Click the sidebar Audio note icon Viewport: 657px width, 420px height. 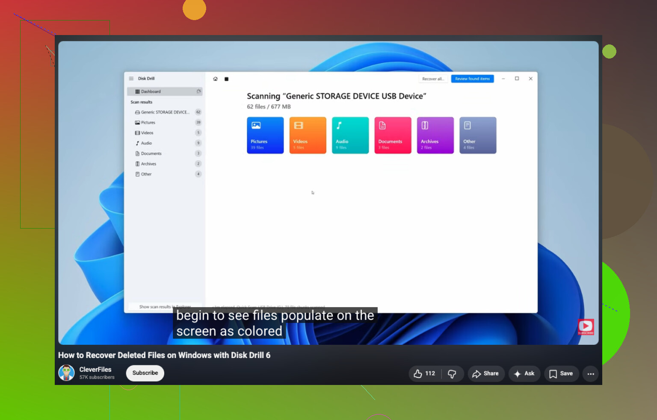pyautogui.click(x=137, y=143)
